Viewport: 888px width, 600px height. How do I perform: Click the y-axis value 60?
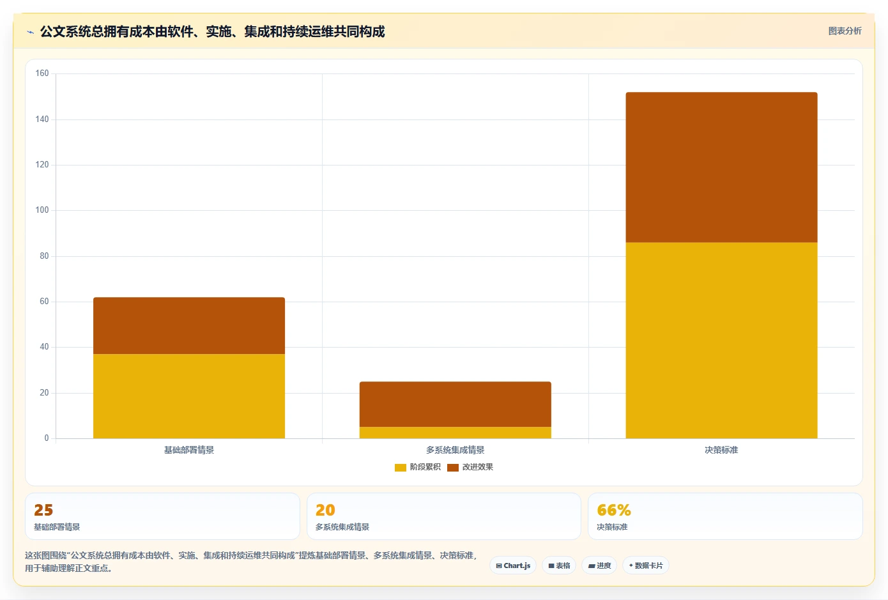click(44, 302)
